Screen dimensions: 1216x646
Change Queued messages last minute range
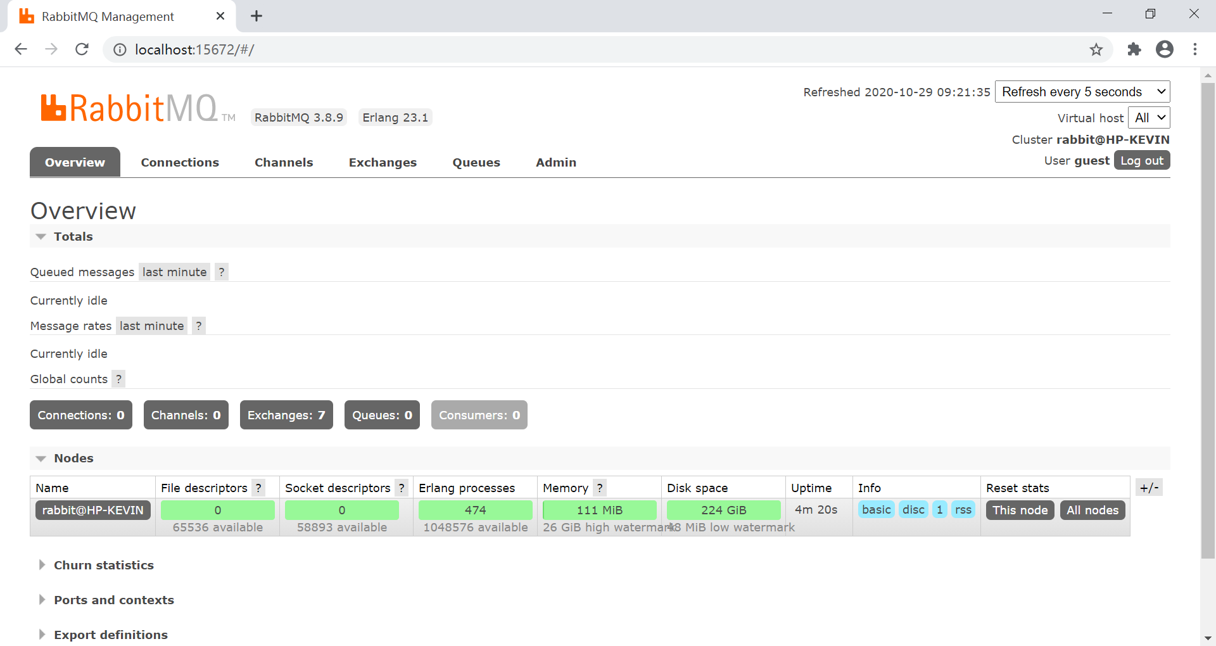(x=174, y=272)
